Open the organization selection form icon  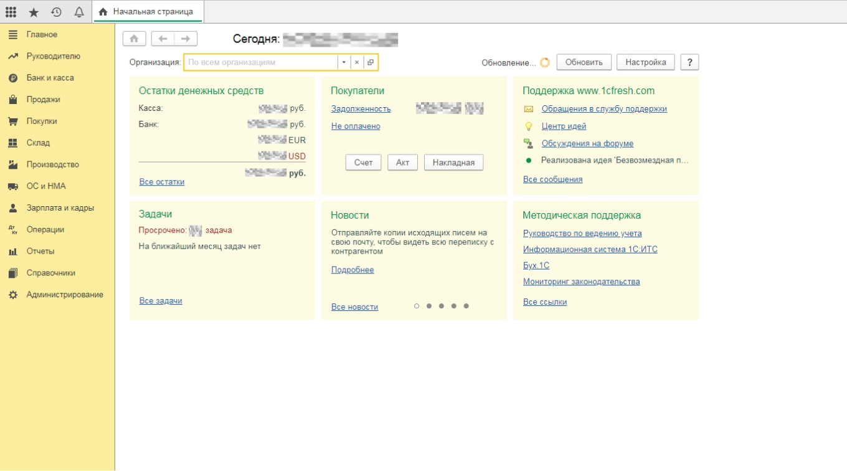(x=371, y=62)
